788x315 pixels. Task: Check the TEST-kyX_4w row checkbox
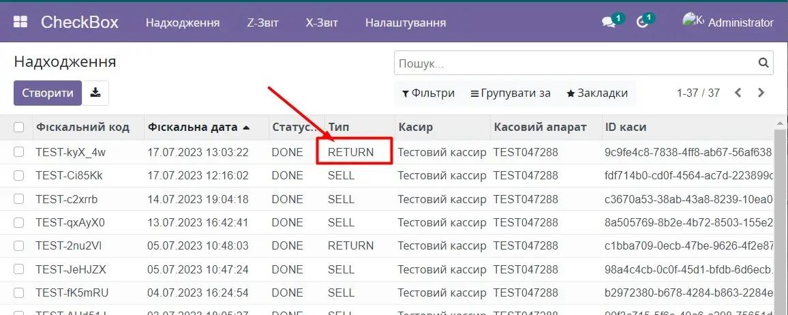[19, 152]
